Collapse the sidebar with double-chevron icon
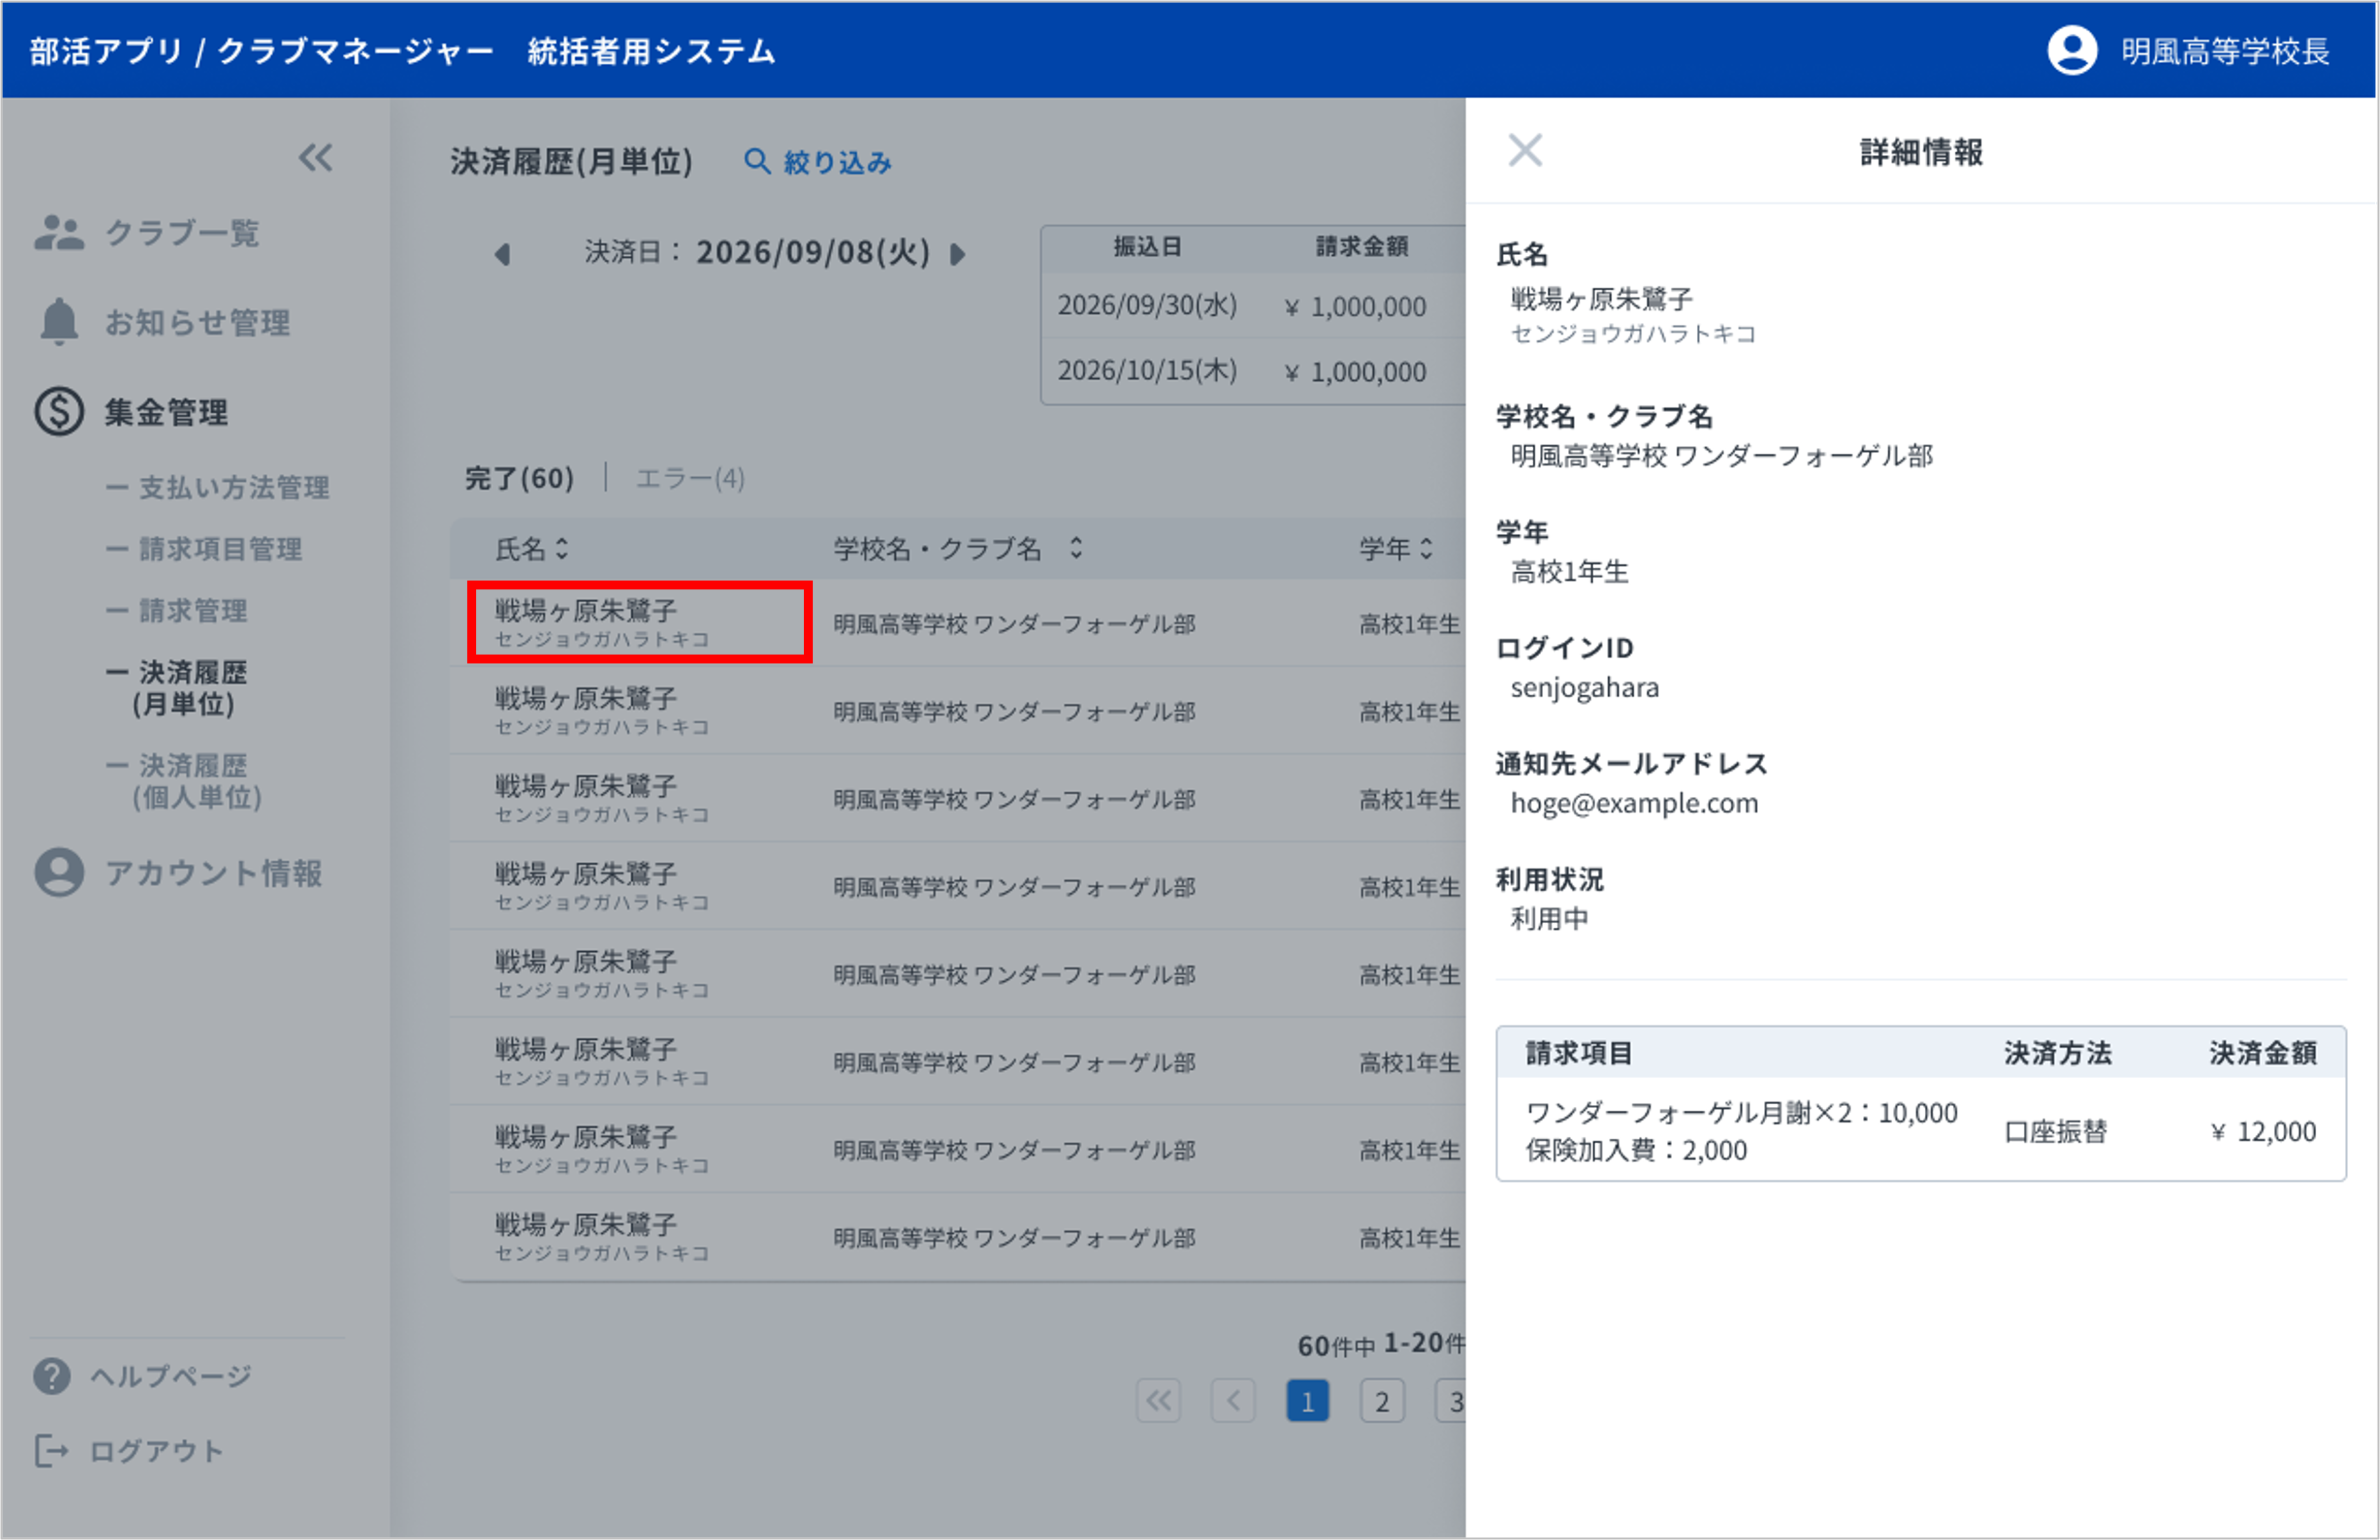This screenshot has height=1540, width=2380. point(315,158)
